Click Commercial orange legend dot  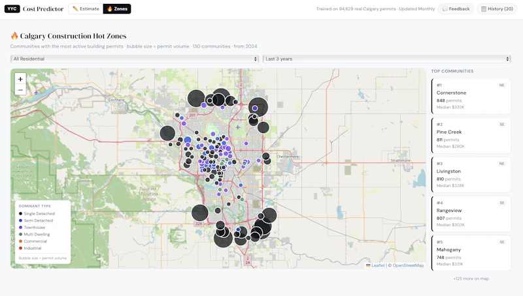21,241
